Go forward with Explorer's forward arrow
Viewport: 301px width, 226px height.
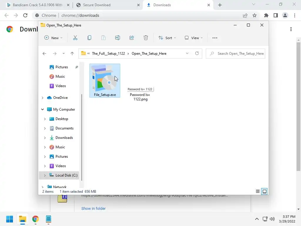click(55, 54)
